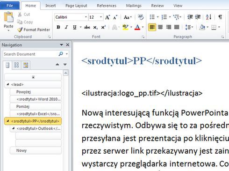Open the line spacing options

tap(189, 27)
